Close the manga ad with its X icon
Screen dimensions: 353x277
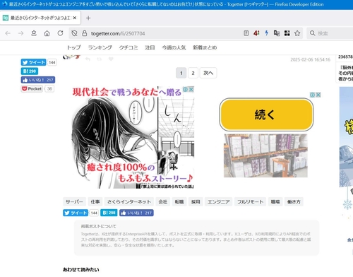point(191,89)
